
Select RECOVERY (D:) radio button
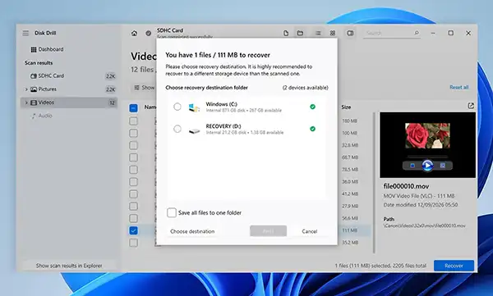(177, 129)
